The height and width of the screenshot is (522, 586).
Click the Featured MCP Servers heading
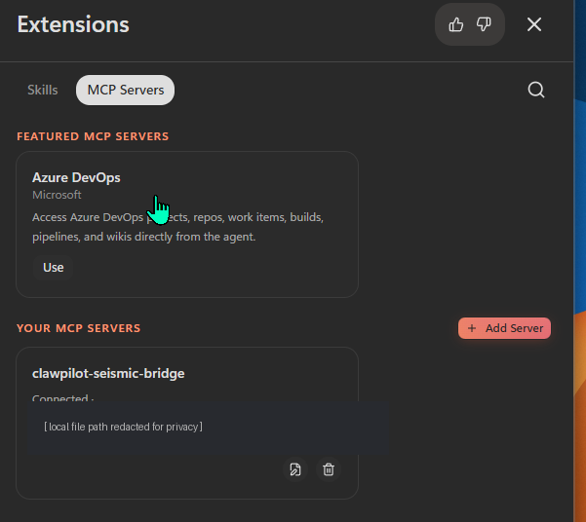coord(93,136)
